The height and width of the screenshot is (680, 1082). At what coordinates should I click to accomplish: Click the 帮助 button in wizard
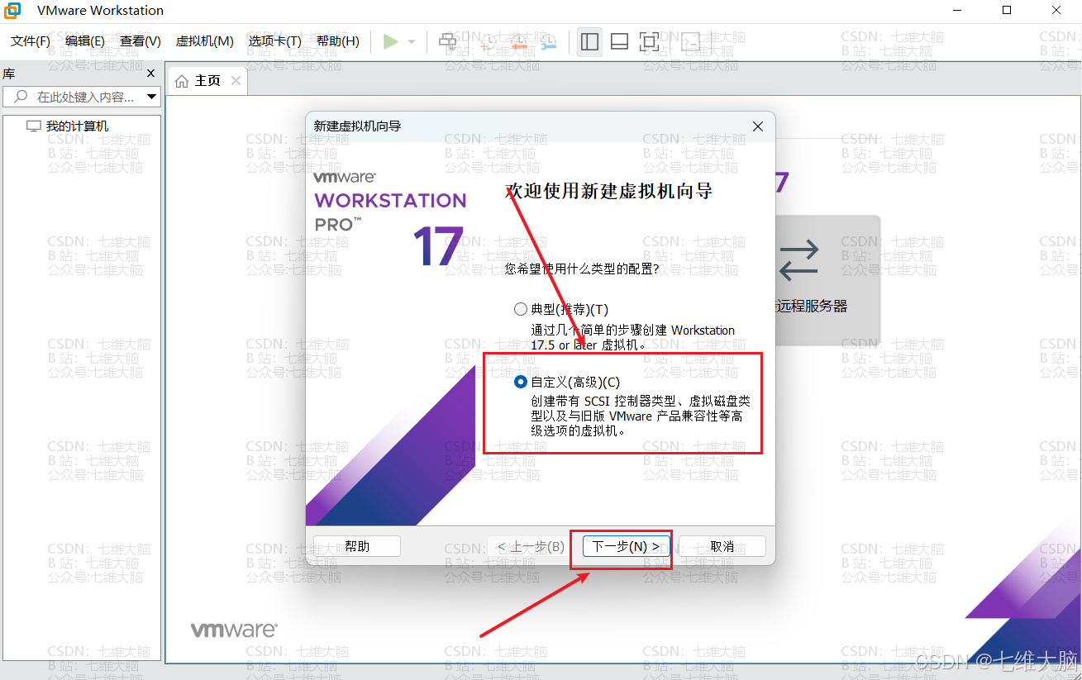click(x=357, y=546)
